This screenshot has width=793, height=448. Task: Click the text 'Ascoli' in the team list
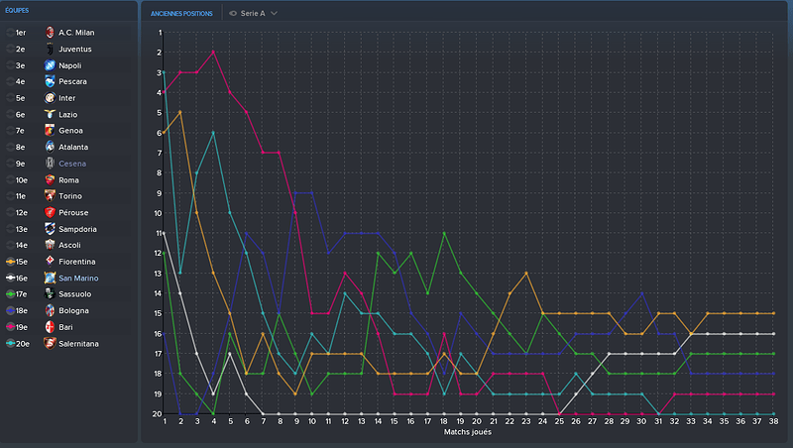coord(69,245)
